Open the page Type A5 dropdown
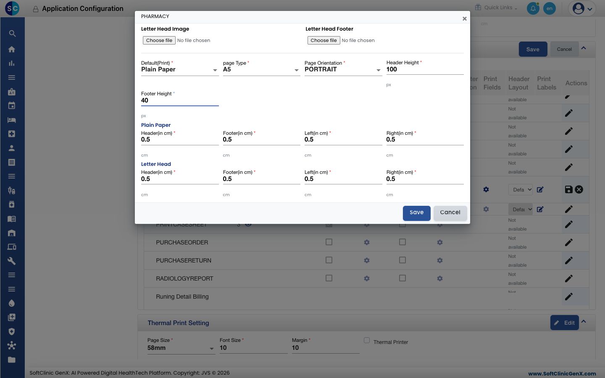 [261, 70]
